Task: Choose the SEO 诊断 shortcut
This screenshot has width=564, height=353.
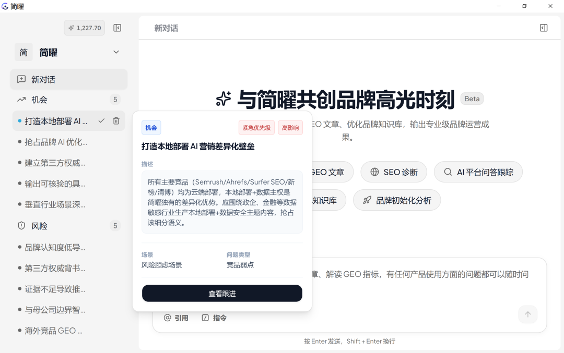Action: (x=394, y=172)
